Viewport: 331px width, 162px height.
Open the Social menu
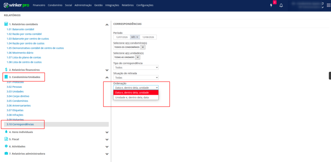69,5
